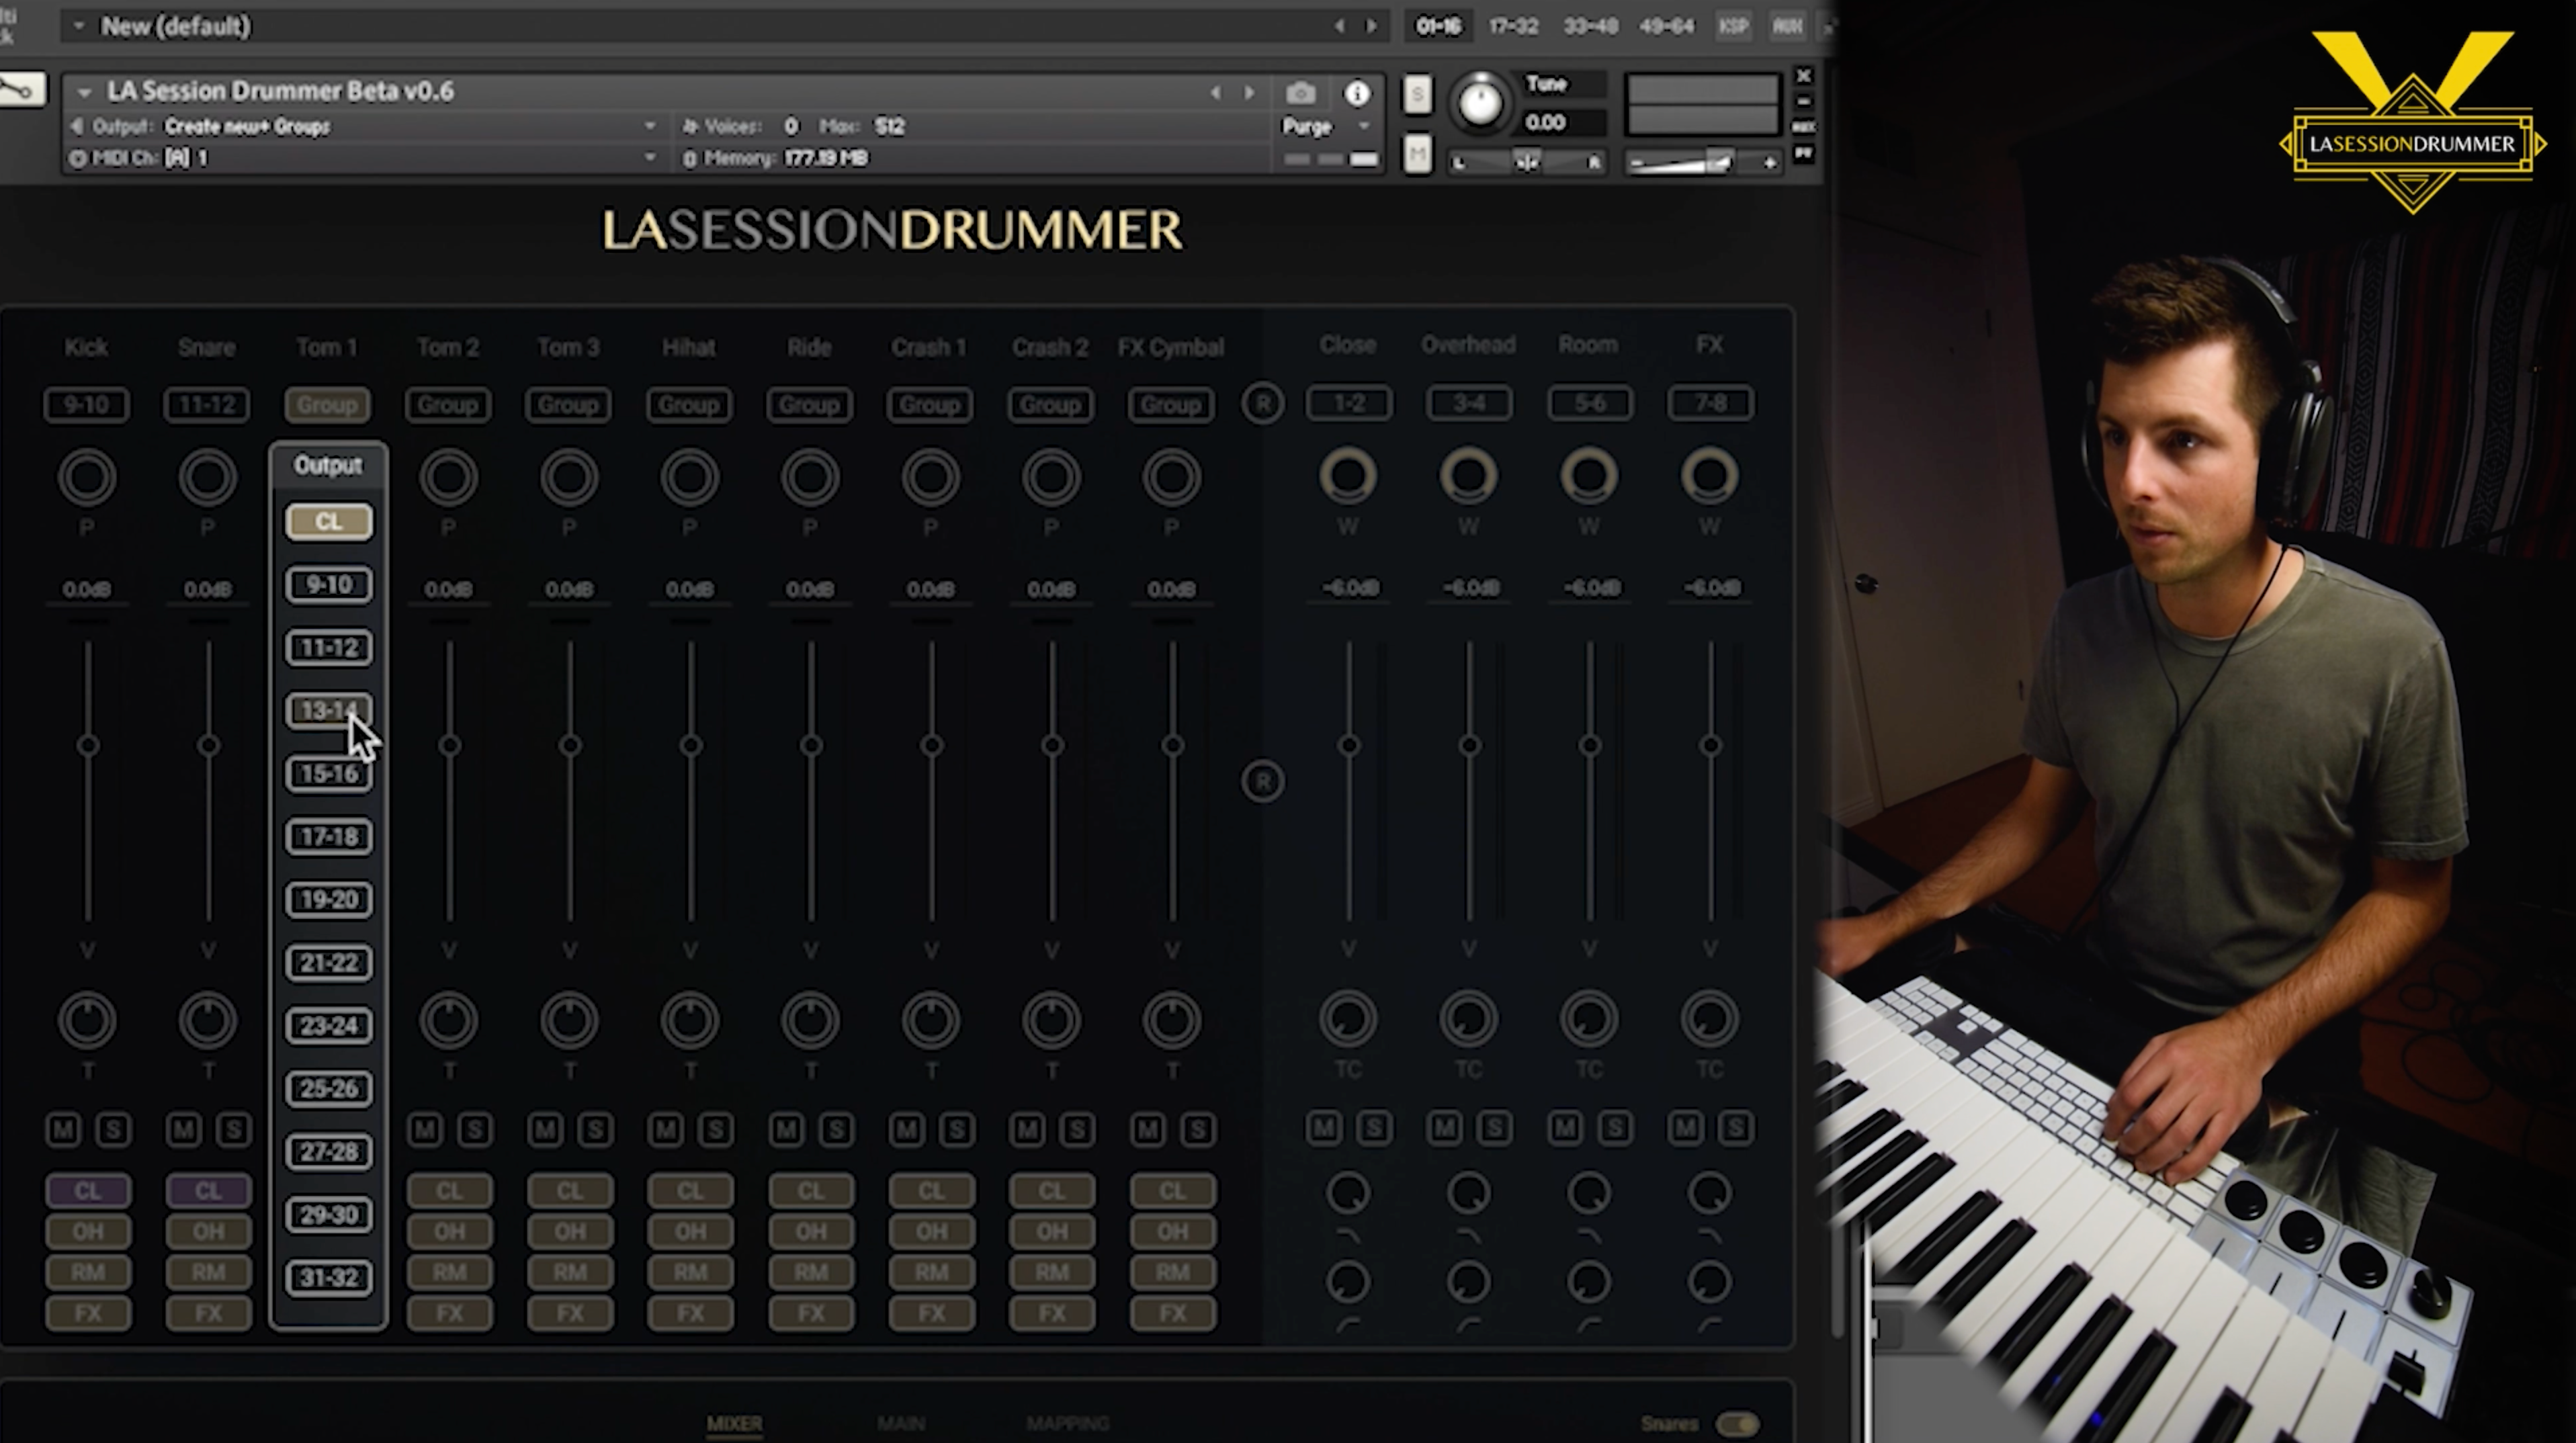Viewport: 2576px width, 1443px height.
Task: Solo the Snare channel
Action: click(233, 1130)
